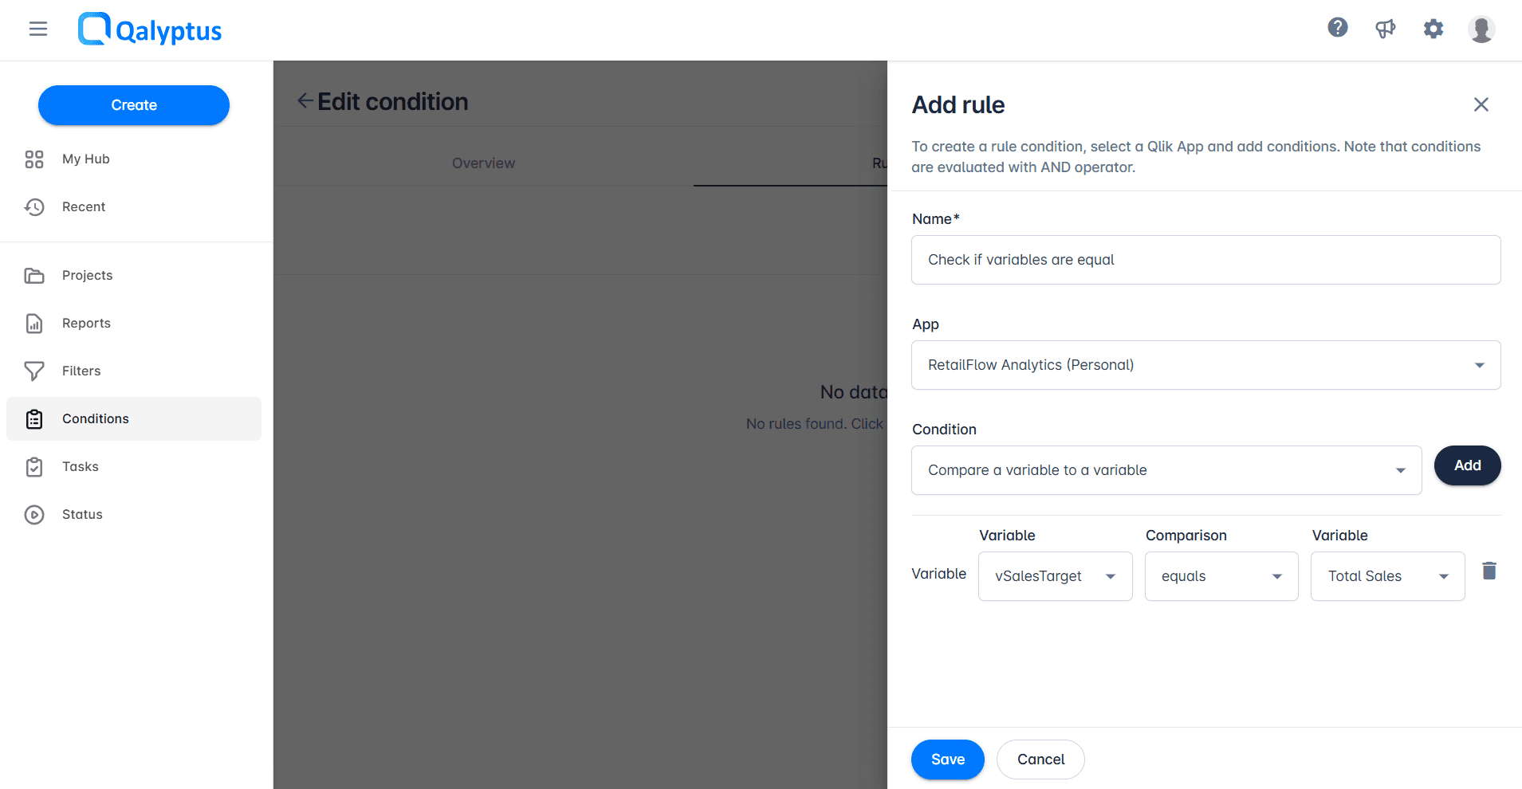Open settings via the gear icon
This screenshot has width=1522, height=789.
point(1434,29)
